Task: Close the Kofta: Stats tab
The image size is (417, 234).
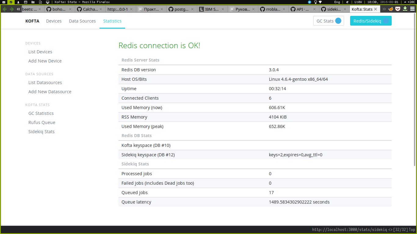Action: point(375,9)
